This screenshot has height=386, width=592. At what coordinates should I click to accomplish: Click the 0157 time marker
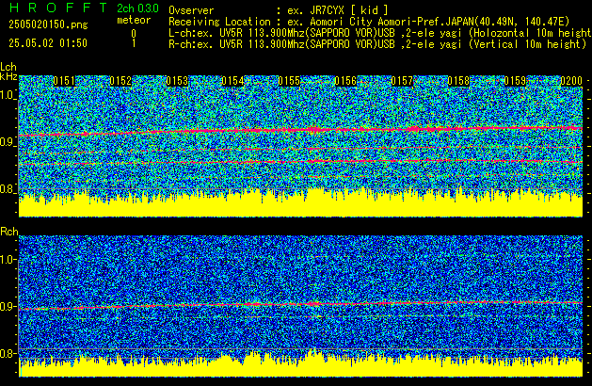coord(402,81)
